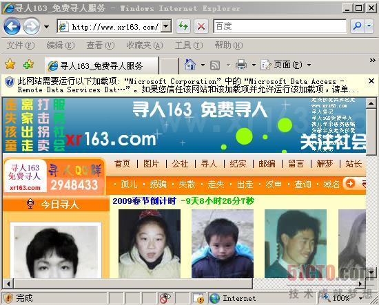Click the 走失 category link
379x305 pixels.
coord(216,185)
